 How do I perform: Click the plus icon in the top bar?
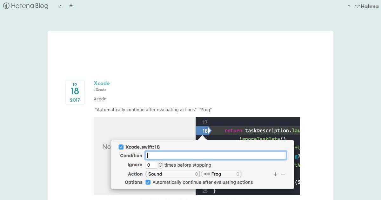click(x=71, y=6)
